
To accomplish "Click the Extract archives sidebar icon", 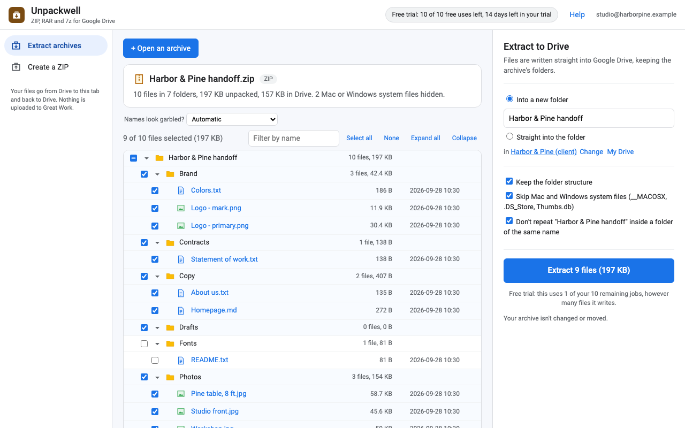I will [x=17, y=45].
